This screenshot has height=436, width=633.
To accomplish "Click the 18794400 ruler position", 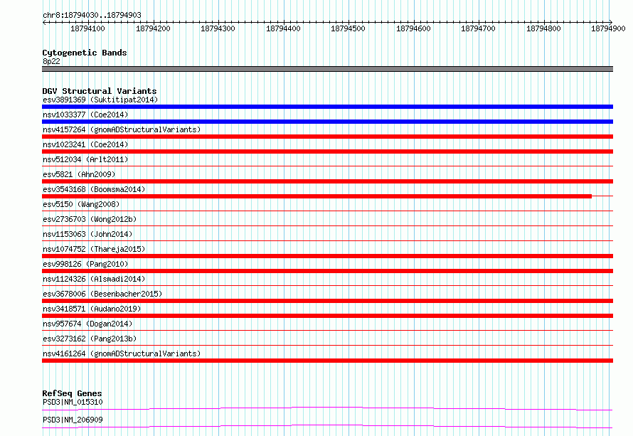I will [x=283, y=28].
